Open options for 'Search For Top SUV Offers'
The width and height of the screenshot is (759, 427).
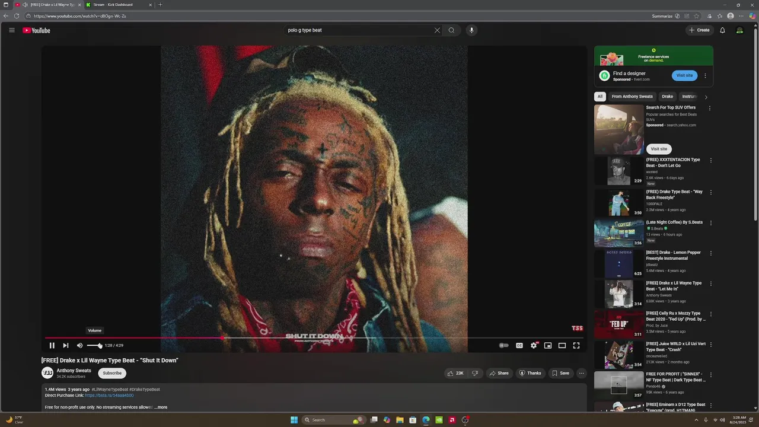pyautogui.click(x=710, y=109)
